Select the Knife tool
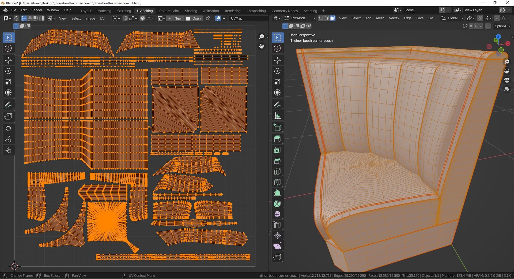Screen dimensions: 514x279 click(x=277, y=182)
